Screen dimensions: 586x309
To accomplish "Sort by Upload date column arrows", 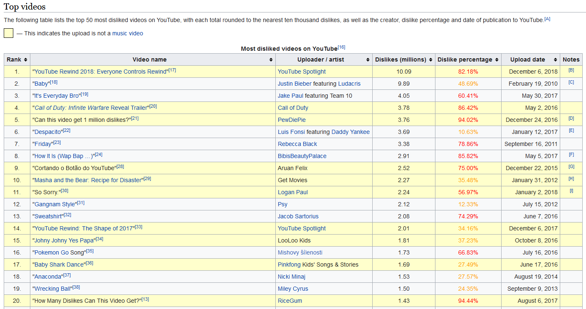I will tap(556, 60).
